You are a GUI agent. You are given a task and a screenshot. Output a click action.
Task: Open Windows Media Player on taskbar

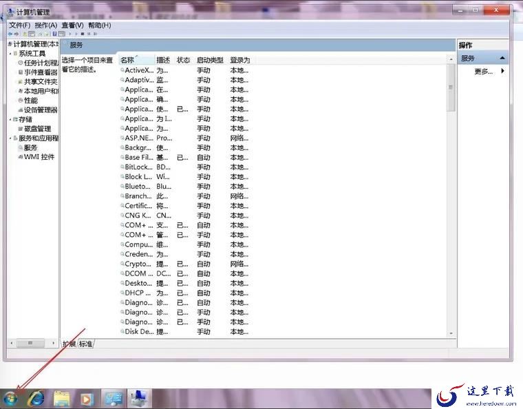click(87, 399)
